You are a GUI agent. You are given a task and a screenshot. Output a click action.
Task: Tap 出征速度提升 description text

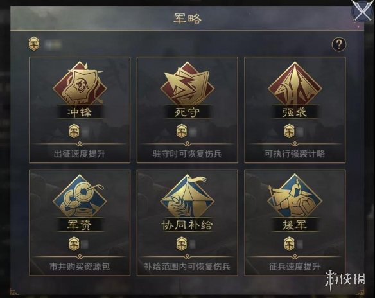tap(80, 153)
